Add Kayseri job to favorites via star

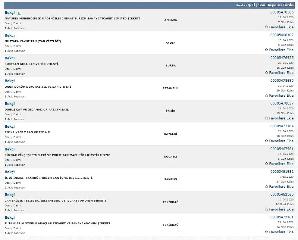click(x=266, y=141)
